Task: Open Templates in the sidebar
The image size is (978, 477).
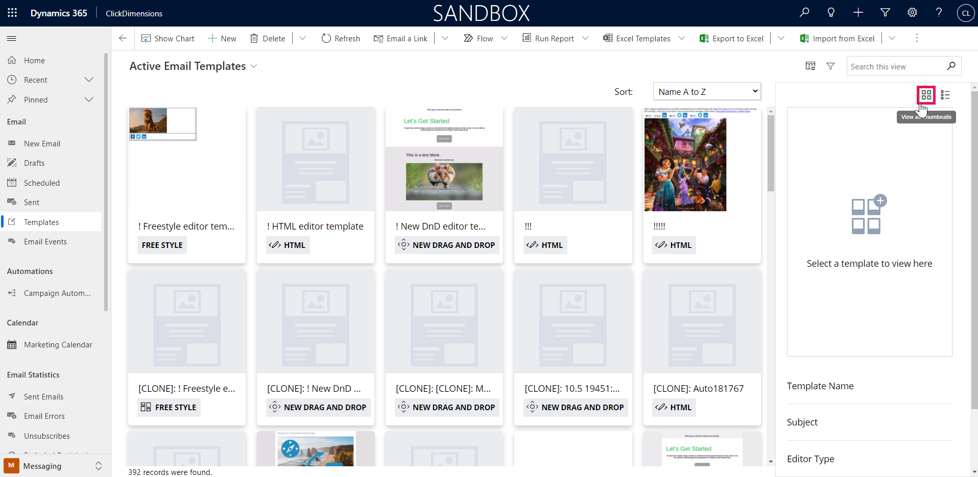Action: tap(51, 222)
